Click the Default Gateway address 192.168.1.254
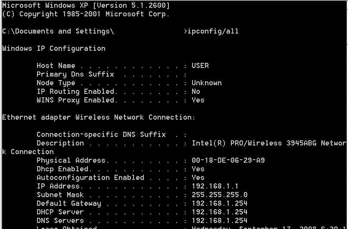 [x=220, y=203]
